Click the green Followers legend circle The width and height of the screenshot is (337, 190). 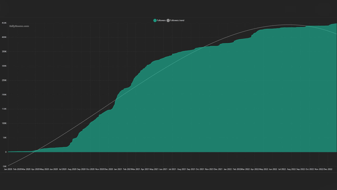tap(155, 20)
